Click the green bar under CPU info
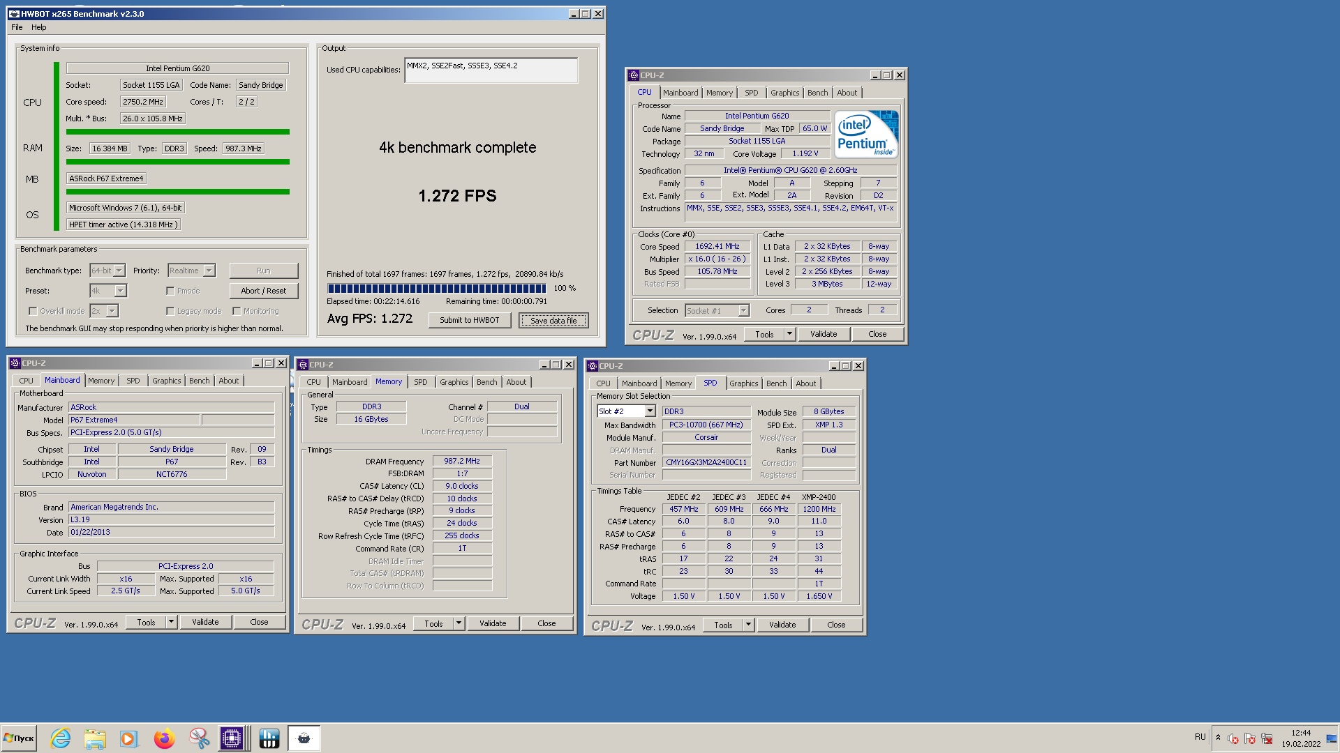Image resolution: width=1340 pixels, height=753 pixels. click(x=177, y=132)
